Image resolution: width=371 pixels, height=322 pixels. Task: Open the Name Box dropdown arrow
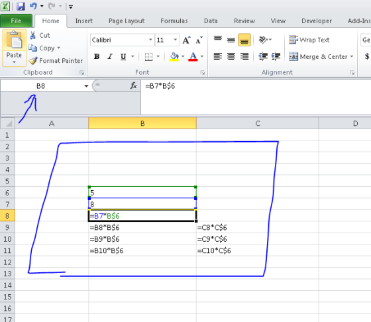click(x=86, y=86)
